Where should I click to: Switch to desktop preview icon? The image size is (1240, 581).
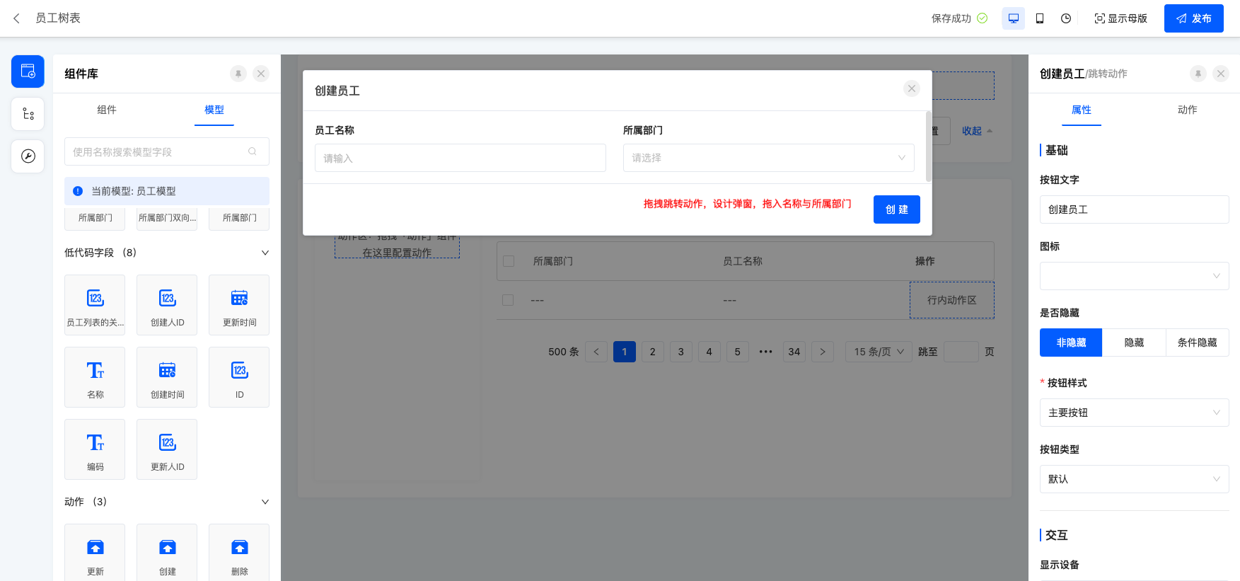point(1013,18)
